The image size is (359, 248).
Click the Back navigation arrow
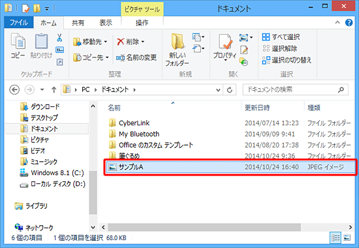(14, 89)
